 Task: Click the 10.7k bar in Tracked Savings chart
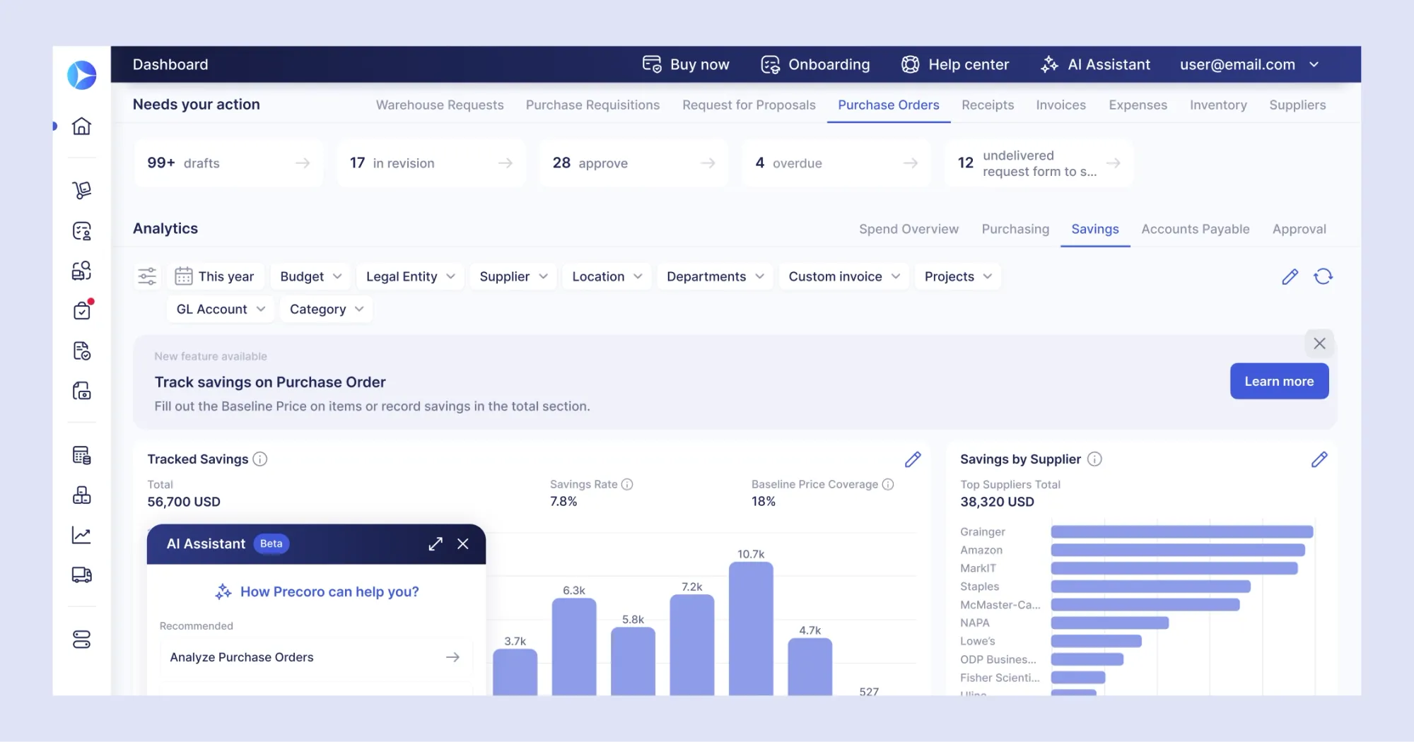751,628
